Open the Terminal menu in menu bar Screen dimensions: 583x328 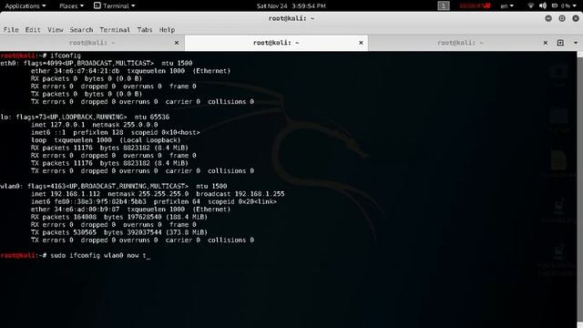[115, 30]
